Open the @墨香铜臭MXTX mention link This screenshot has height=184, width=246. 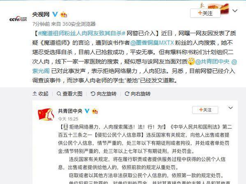point(152,43)
